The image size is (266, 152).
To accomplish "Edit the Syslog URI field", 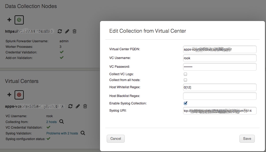I will point(220,111).
